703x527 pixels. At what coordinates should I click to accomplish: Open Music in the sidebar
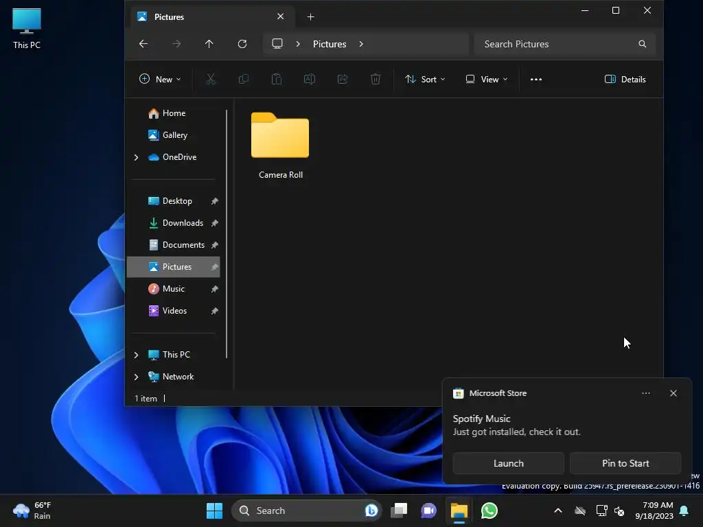(x=173, y=289)
